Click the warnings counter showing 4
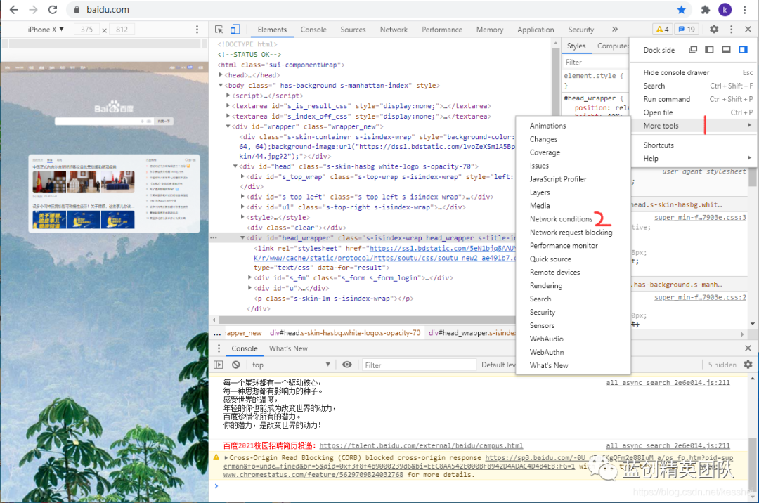 coord(662,30)
